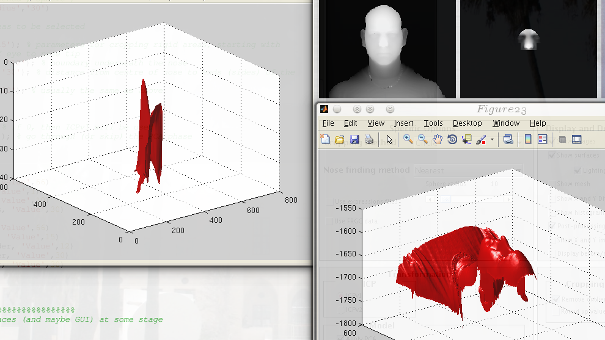Enable the Rotate 3D tool
The image size is (605, 340).
click(452, 140)
